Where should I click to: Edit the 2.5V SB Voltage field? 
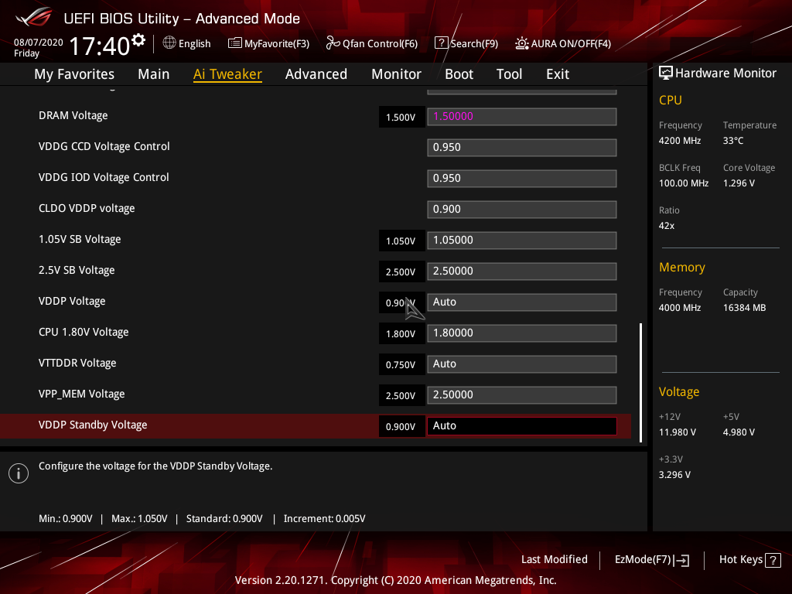pyautogui.click(x=522, y=271)
